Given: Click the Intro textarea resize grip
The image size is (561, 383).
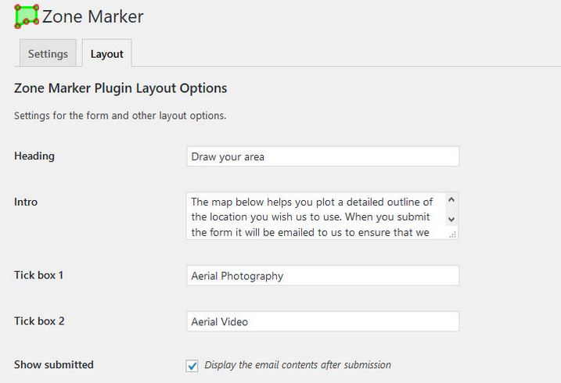Looking at the screenshot, I should tap(452, 234).
